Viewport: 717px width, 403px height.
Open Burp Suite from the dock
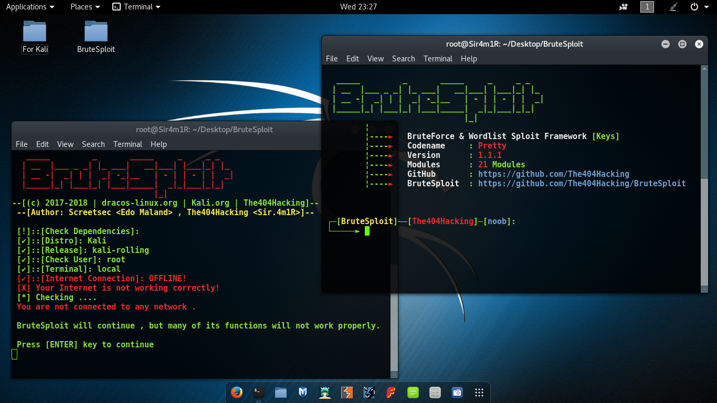346,392
